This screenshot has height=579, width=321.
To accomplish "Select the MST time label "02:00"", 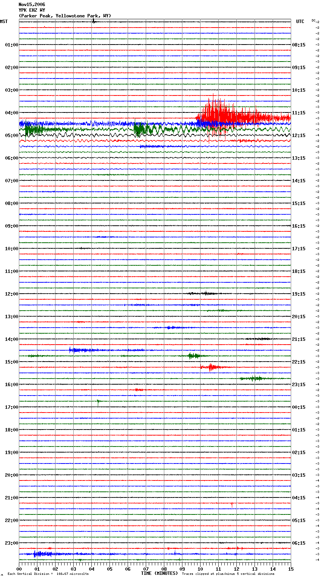I will point(12,68).
